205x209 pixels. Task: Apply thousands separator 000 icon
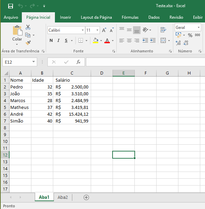(197, 35)
